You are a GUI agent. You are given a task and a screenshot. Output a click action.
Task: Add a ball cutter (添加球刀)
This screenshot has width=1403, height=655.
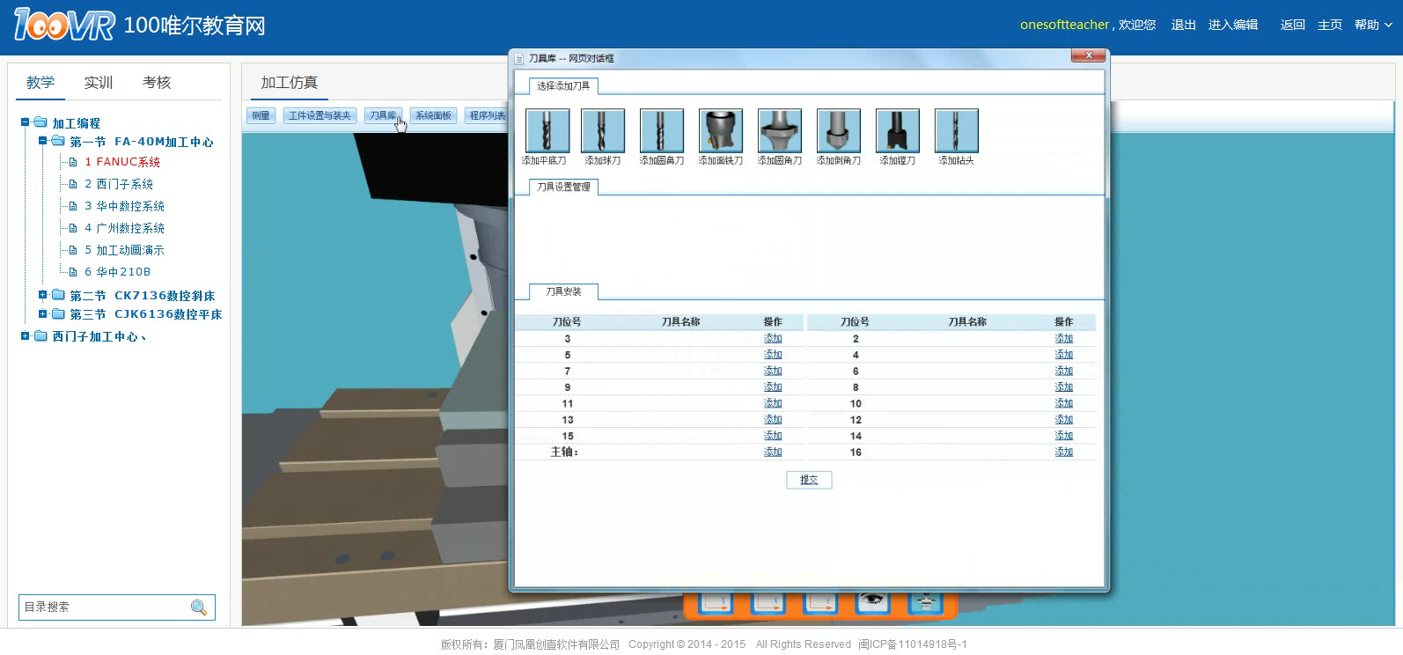[603, 131]
